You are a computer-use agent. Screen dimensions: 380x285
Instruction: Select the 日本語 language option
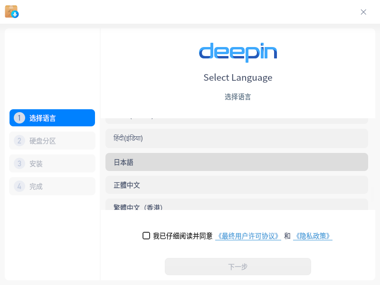click(x=237, y=162)
